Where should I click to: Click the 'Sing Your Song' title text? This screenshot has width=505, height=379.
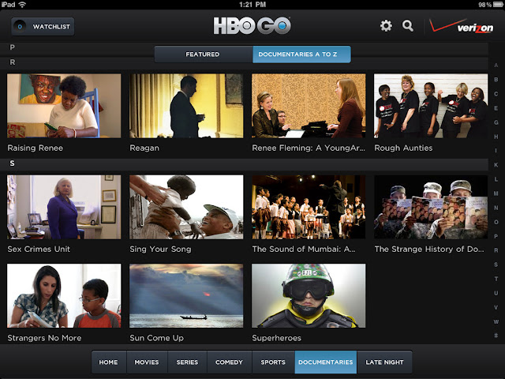coord(160,250)
